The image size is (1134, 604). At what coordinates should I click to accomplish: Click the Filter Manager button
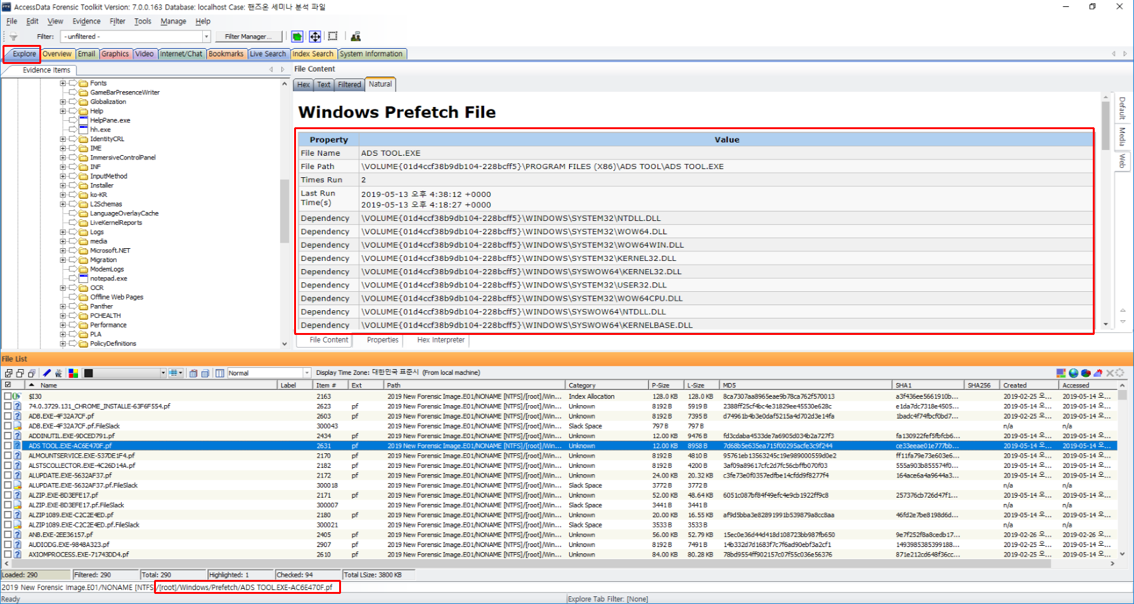[248, 37]
